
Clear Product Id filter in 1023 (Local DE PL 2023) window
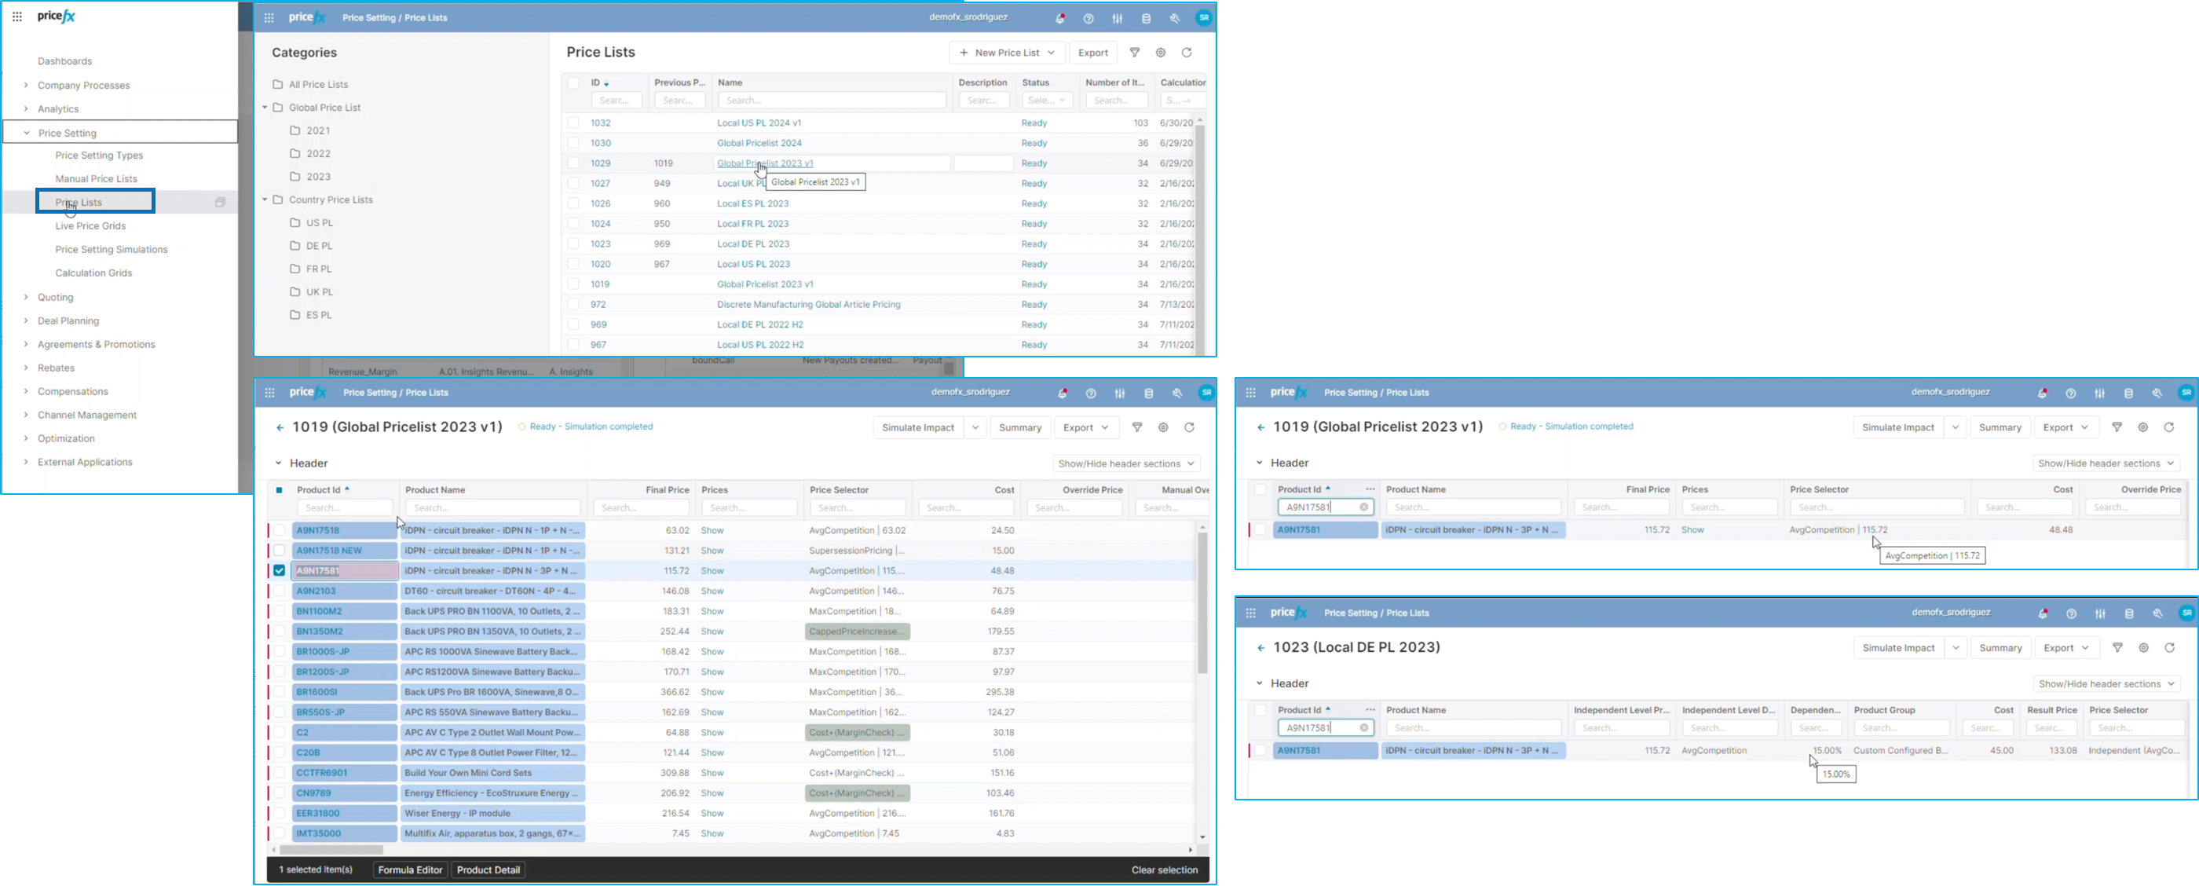tap(1364, 728)
